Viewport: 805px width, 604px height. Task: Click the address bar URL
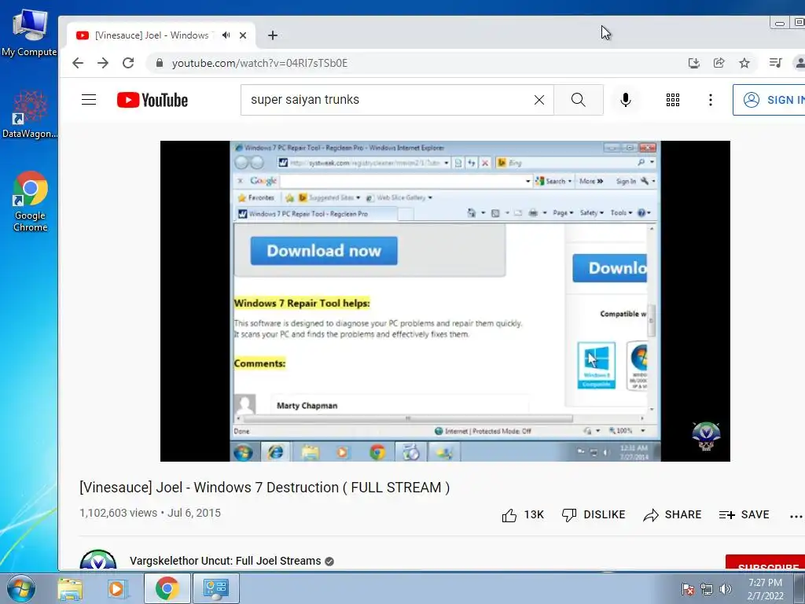pyautogui.click(x=259, y=63)
